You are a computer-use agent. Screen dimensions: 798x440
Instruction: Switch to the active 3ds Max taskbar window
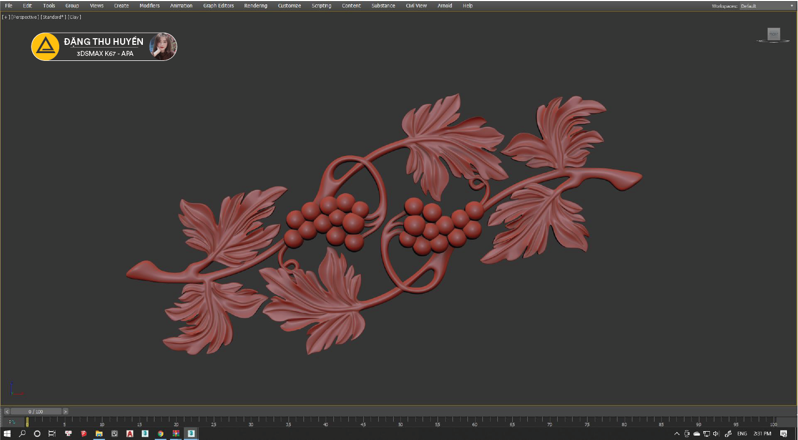coord(191,434)
